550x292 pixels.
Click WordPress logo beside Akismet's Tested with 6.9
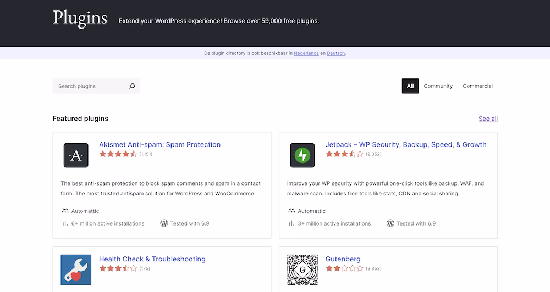point(164,223)
